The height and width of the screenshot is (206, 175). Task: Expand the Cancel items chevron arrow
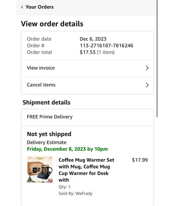(x=147, y=85)
